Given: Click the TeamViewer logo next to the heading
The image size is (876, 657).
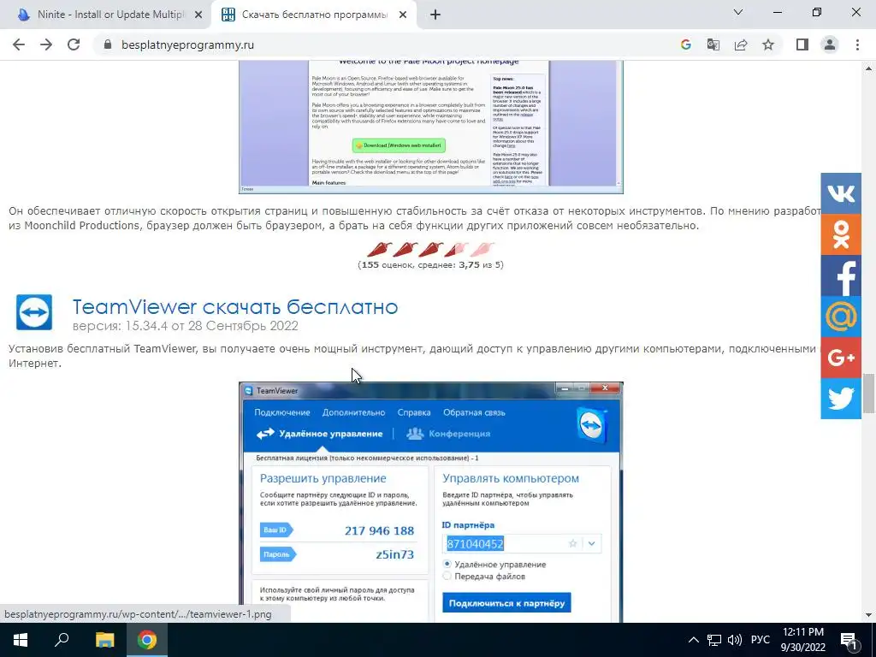Looking at the screenshot, I should [x=34, y=312].
